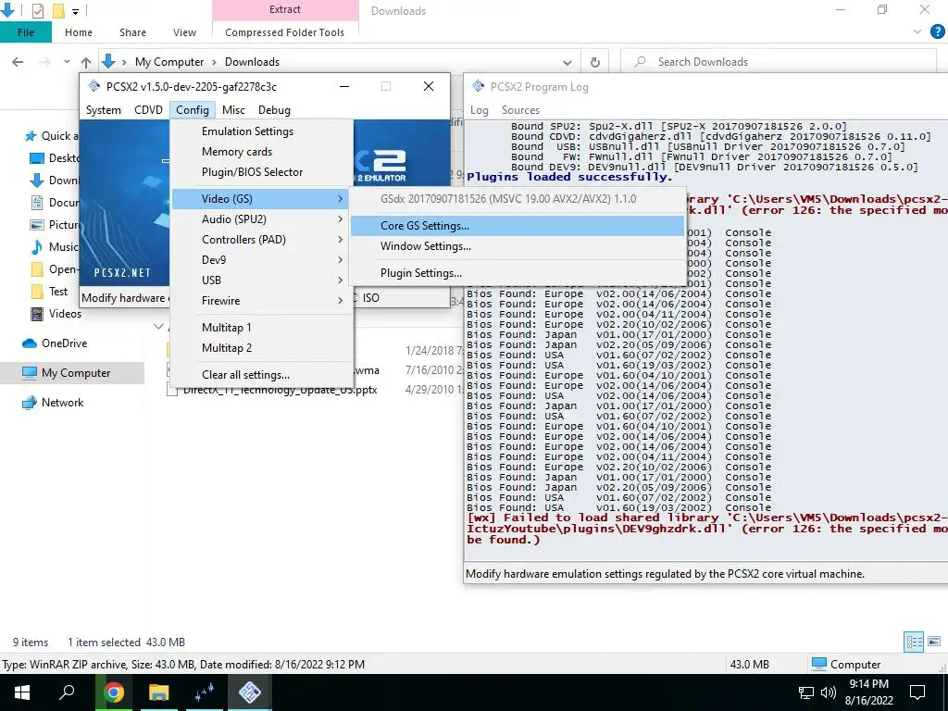Screen dimensions: 948x711
Task: Expand the address bar history dropdown
Action: [x=568, y=62]
